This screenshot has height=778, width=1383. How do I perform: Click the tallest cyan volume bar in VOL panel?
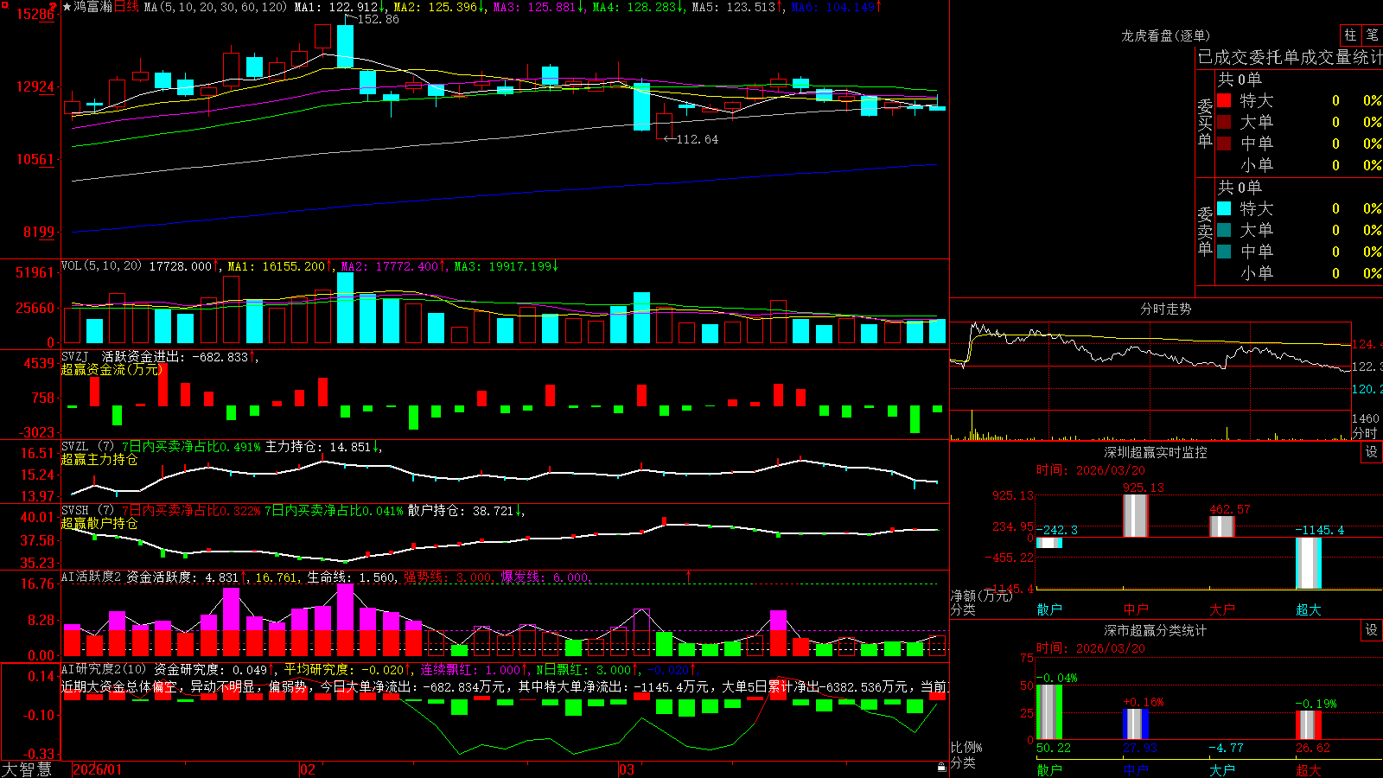(x=346, y=308)
